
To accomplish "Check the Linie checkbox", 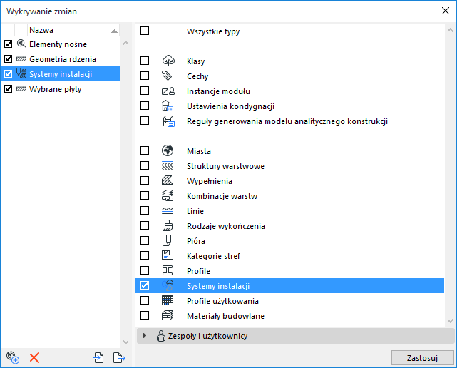I will tap(145, 210).
